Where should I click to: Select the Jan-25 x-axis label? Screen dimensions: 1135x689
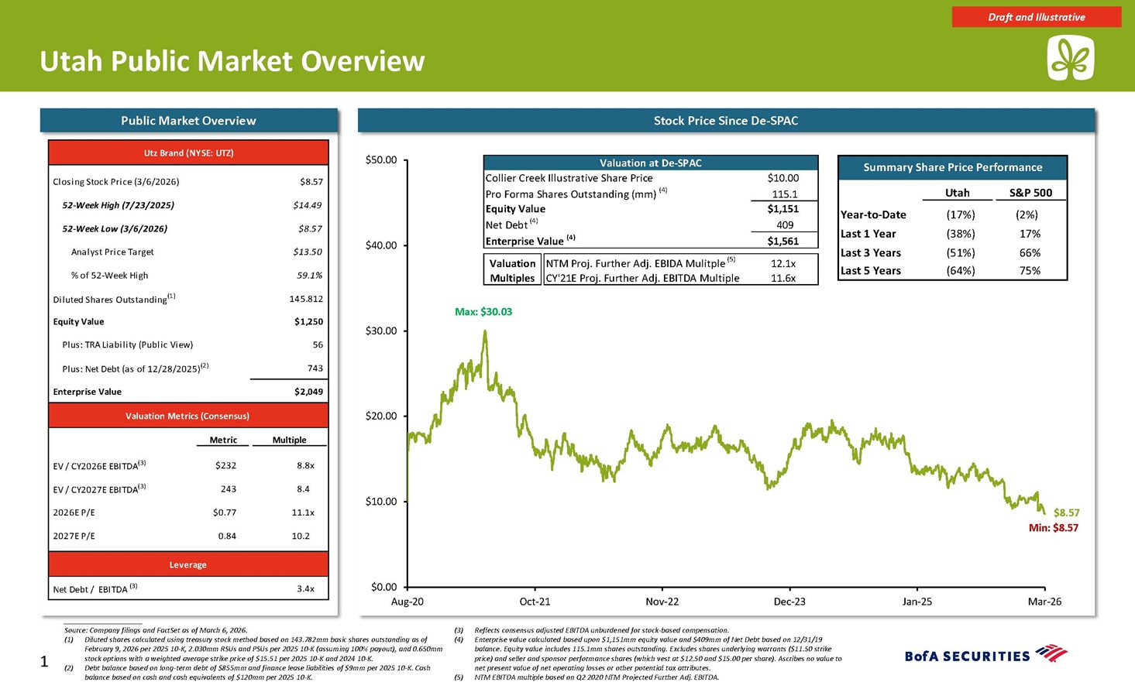pos(917,602)
